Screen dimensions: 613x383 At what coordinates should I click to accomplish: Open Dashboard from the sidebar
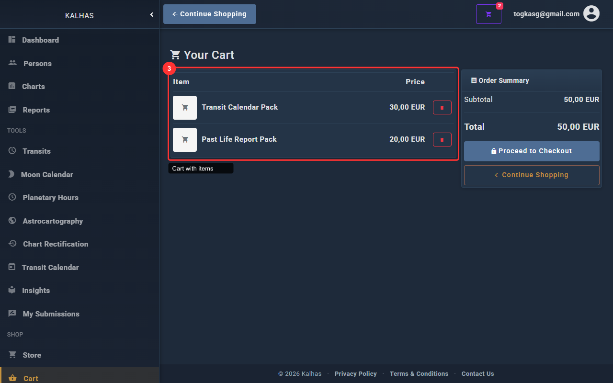40,40
